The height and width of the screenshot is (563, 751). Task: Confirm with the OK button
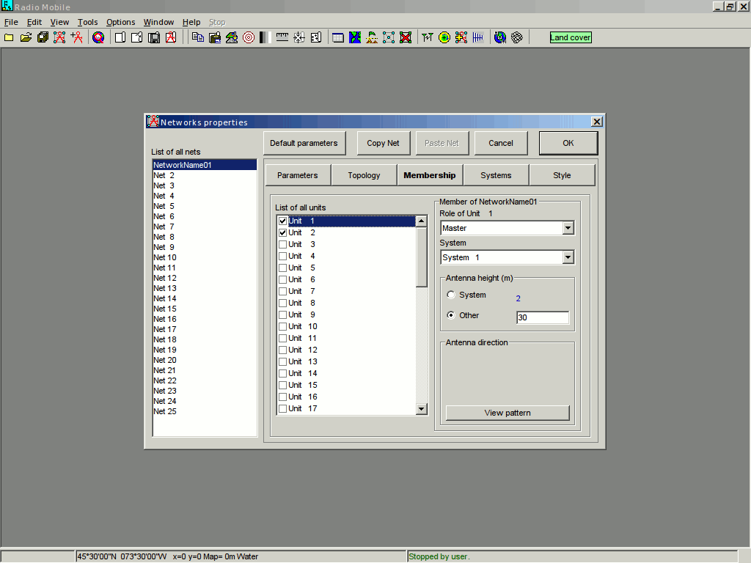coord(568,143)
